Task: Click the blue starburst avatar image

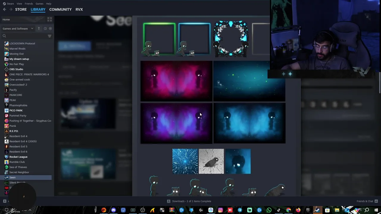Action: [185, 161]
